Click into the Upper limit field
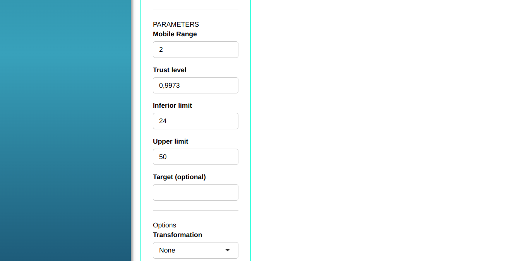Viewport: 526px width, 261px height. 195,157
